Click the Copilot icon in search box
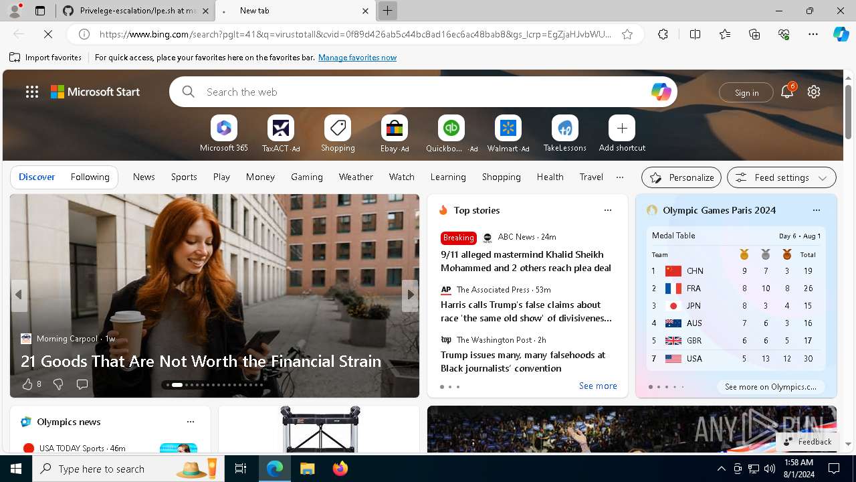This screenshot has height=482, width=856. tap(661, 92)
